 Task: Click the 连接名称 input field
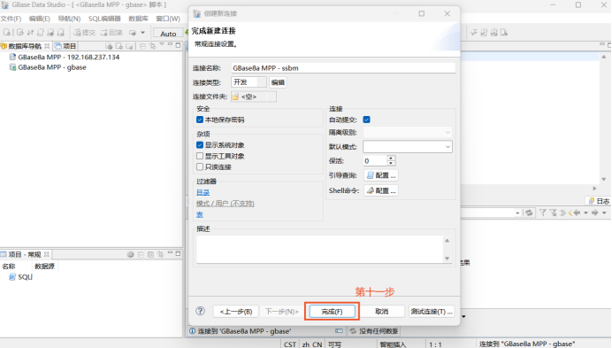coord(343,68)
